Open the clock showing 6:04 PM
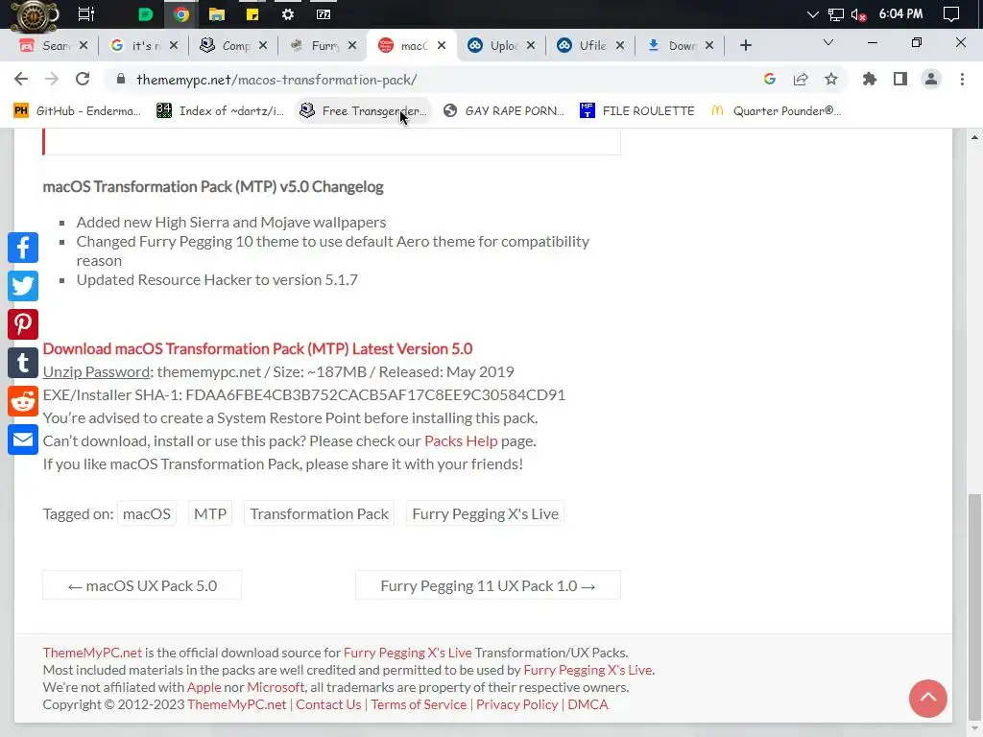 (x=900, y=13)
